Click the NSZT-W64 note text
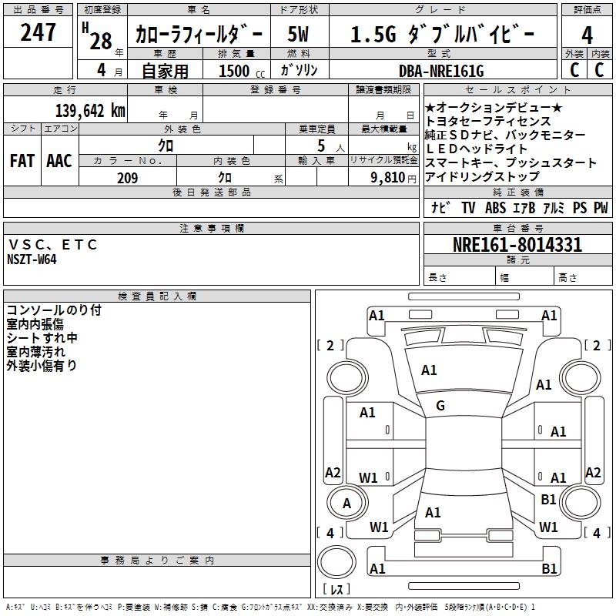616x616 pixels. [x=32, y=259]
